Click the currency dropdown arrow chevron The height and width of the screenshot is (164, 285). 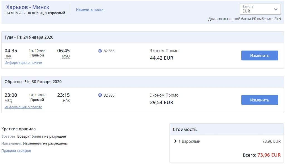point(276,9)
